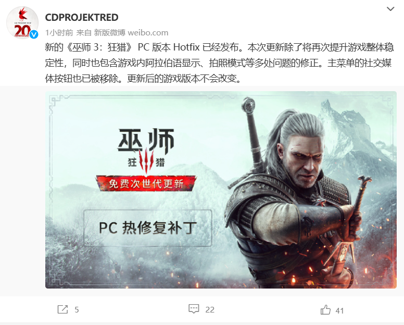This screenshot has width=404, height=325.
Task: Click the 1小时前 timestamp
Action: pos(59,33)
